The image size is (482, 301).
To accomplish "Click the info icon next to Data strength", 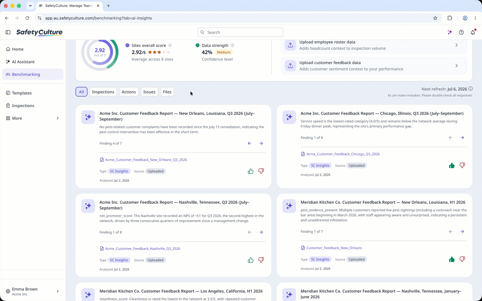I will [x=232, y=45].
